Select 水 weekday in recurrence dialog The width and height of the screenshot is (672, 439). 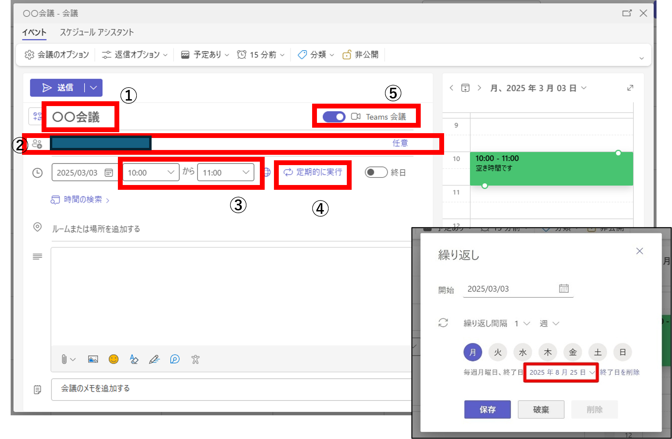coord(522,352)
